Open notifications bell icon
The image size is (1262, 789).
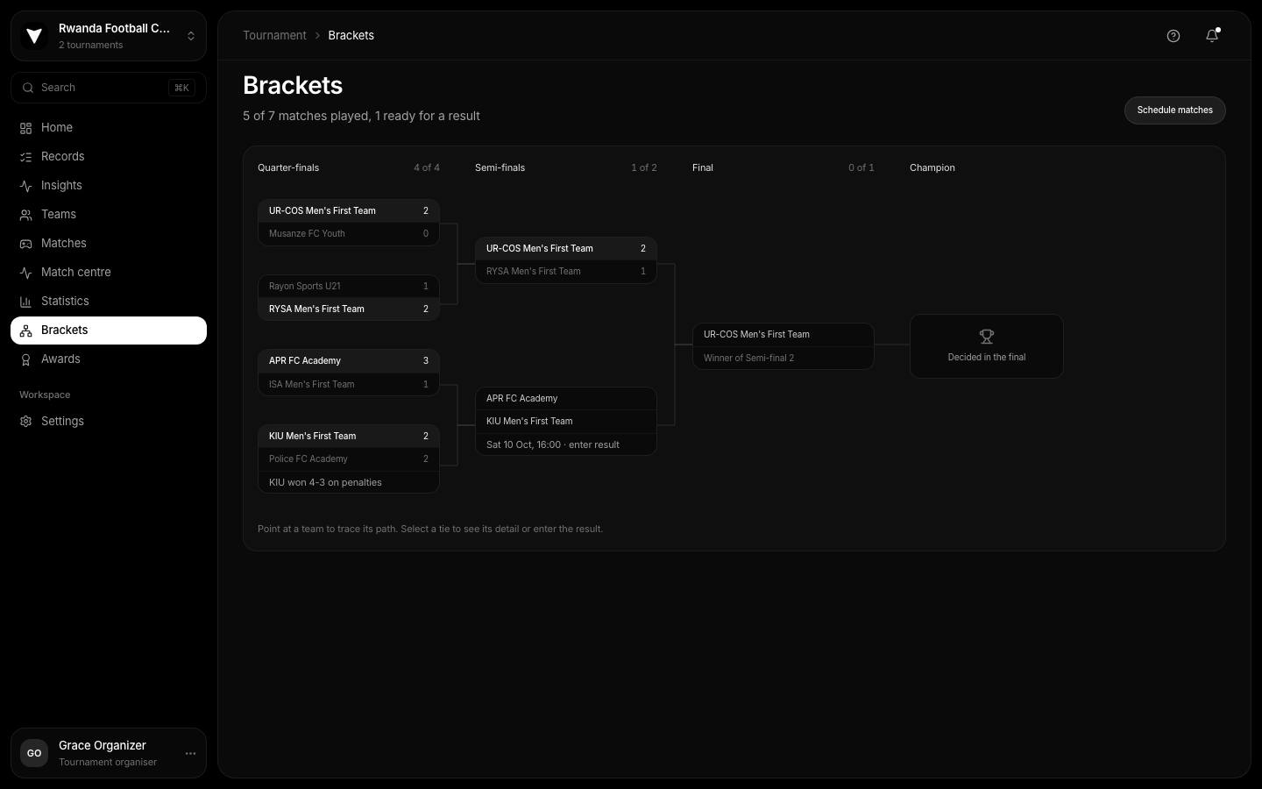pos(1212,36)
